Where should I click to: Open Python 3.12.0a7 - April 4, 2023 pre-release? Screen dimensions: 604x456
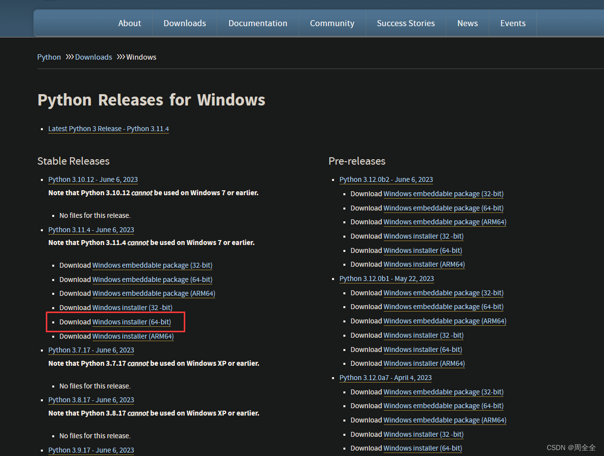pyautogui.click(x=385, y=378)
